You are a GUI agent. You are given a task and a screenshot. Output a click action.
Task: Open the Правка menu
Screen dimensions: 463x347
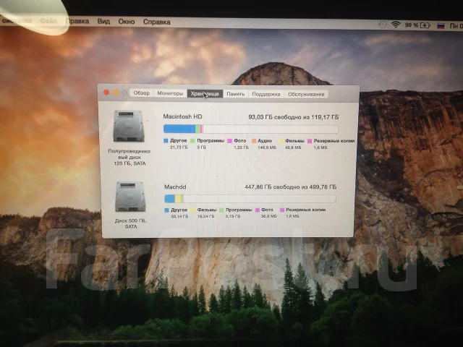tap(77, 21)
